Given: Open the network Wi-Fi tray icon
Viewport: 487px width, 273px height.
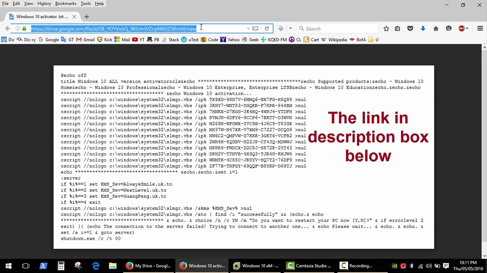Looking at the screenshot, I should point(420,266).
